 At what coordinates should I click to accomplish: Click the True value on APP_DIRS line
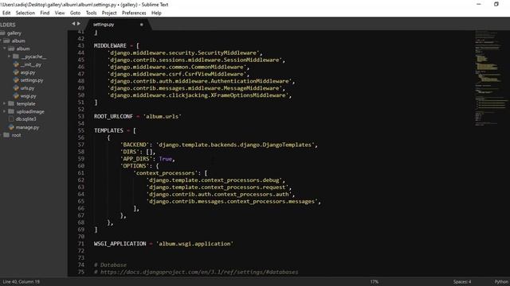(x=165, y=159)
